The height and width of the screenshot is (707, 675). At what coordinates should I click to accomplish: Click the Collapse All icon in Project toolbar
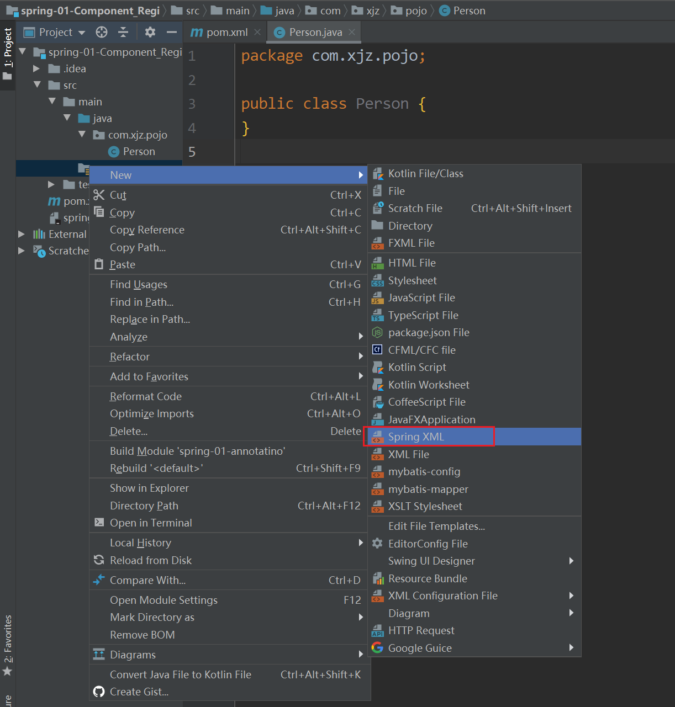[123, 32]
